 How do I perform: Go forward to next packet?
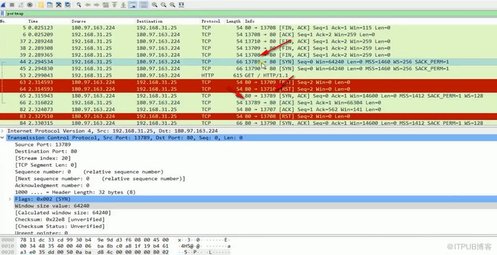click(x=97, y=5)
